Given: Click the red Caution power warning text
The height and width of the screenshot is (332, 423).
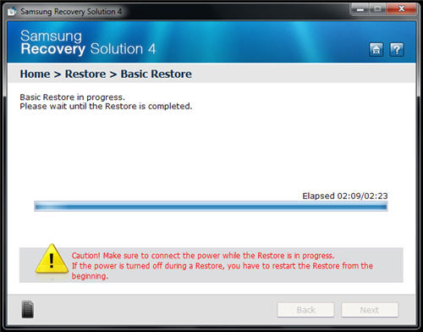Looking at the screenshot, I should [x=222, y=266].
